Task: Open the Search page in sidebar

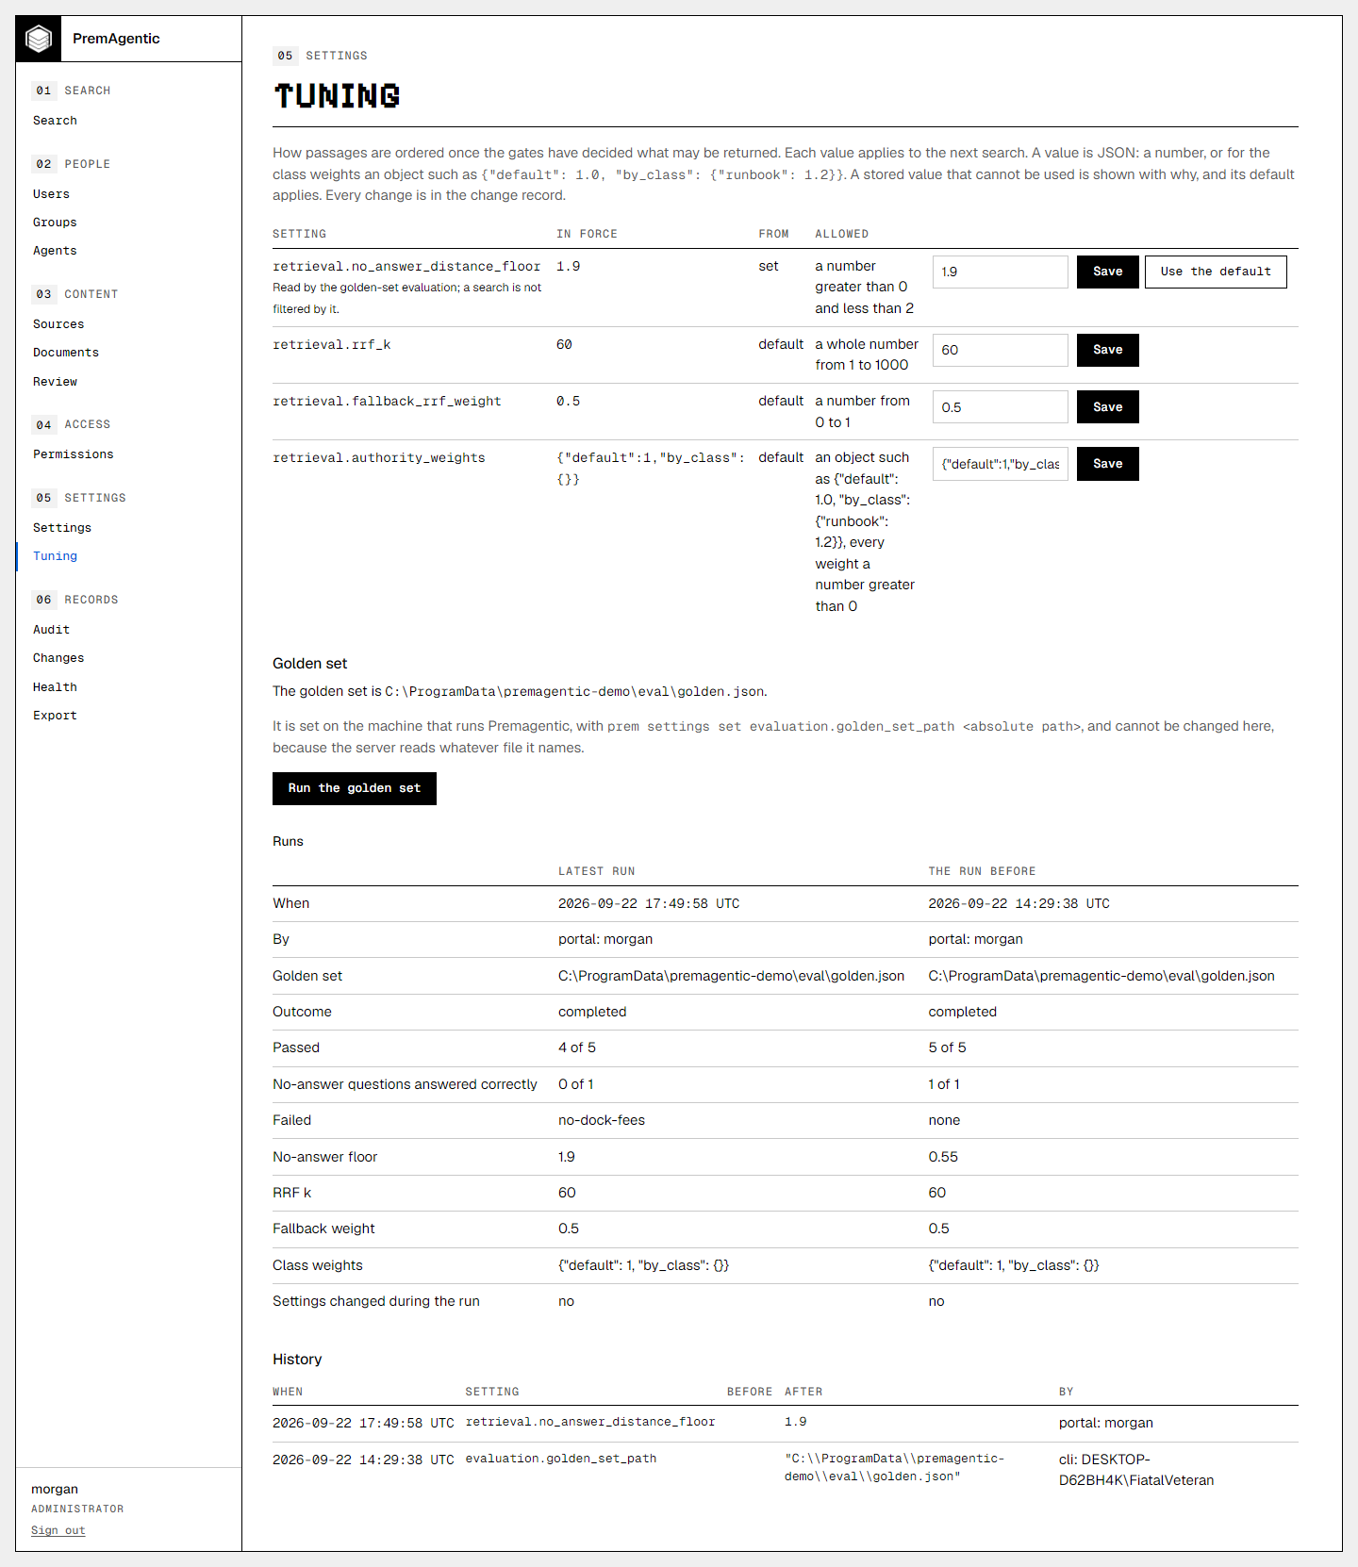Action: tap(56, 121)
